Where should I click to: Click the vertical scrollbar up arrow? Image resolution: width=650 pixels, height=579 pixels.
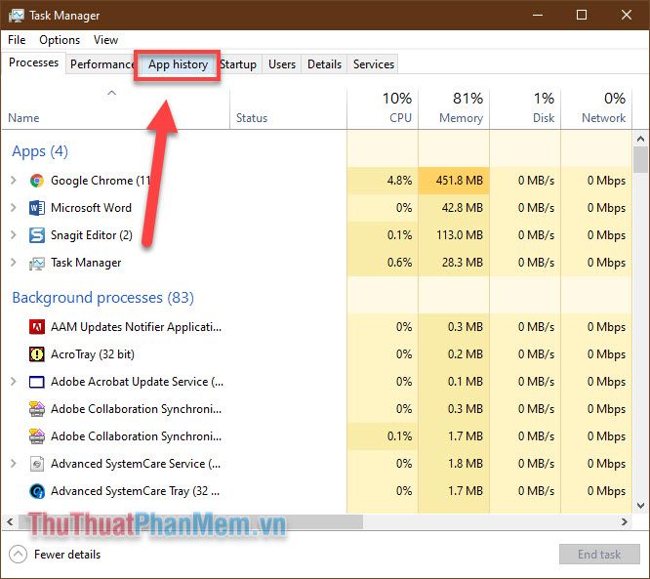pos(641,139)
